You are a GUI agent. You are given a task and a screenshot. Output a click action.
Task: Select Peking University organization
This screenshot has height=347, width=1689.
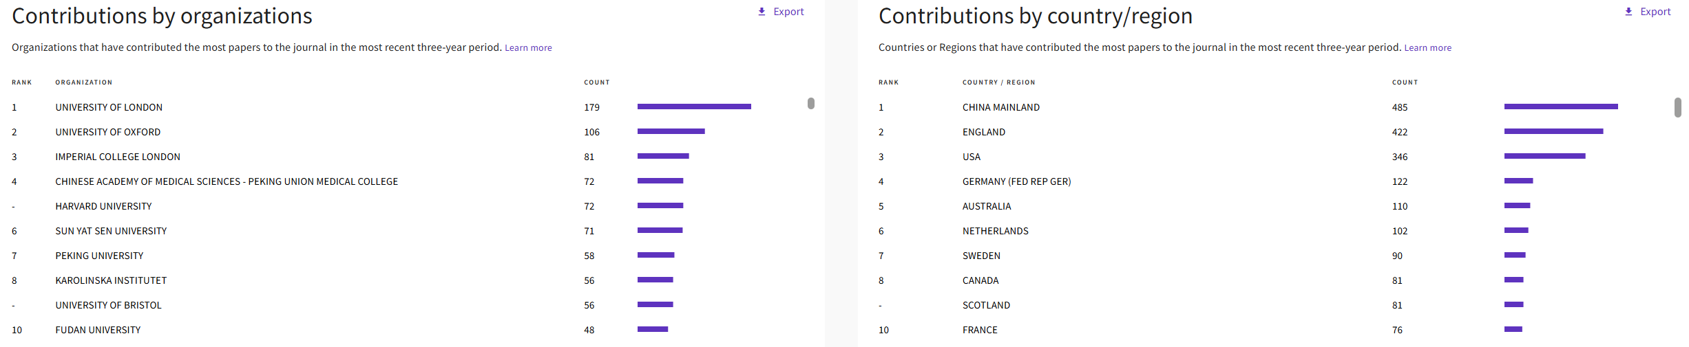pyautogui.click(x=99, y=256)
